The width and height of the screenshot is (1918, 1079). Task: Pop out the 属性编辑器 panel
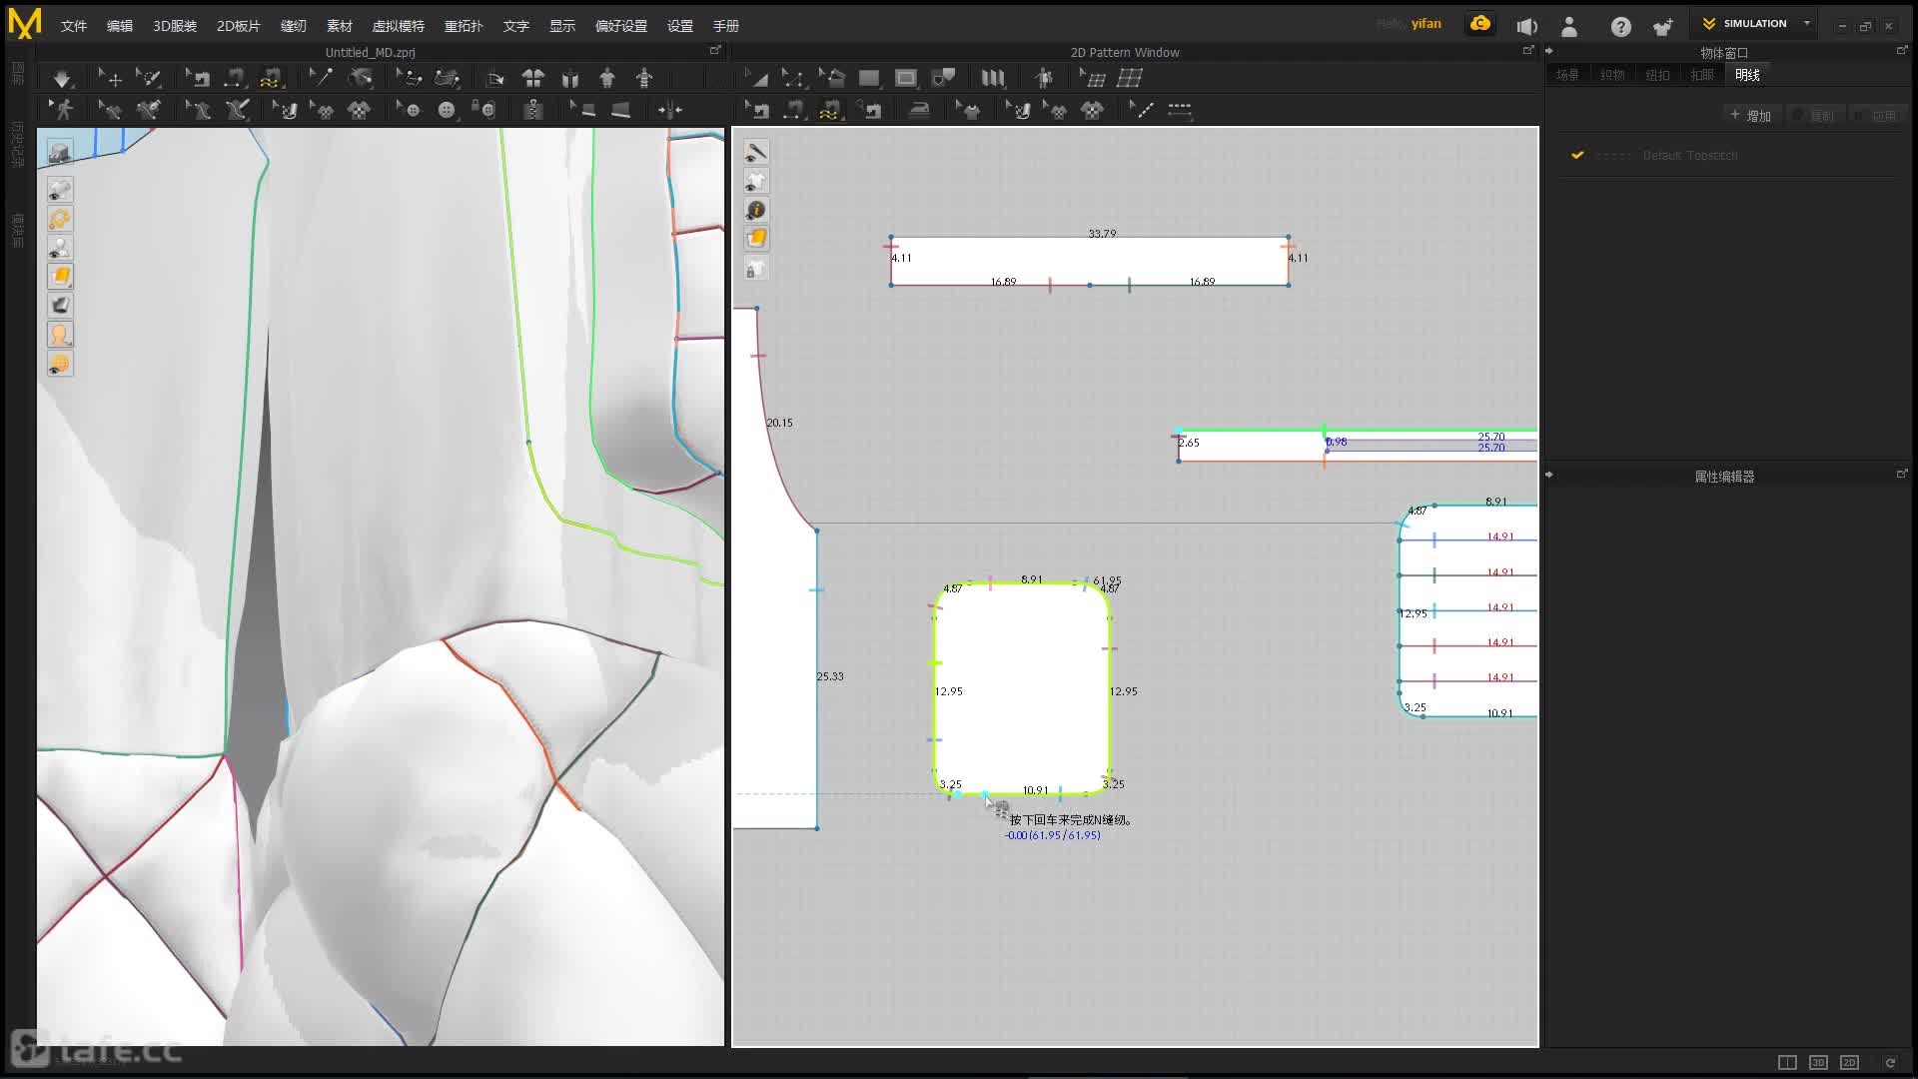(x=1902, y=474)
